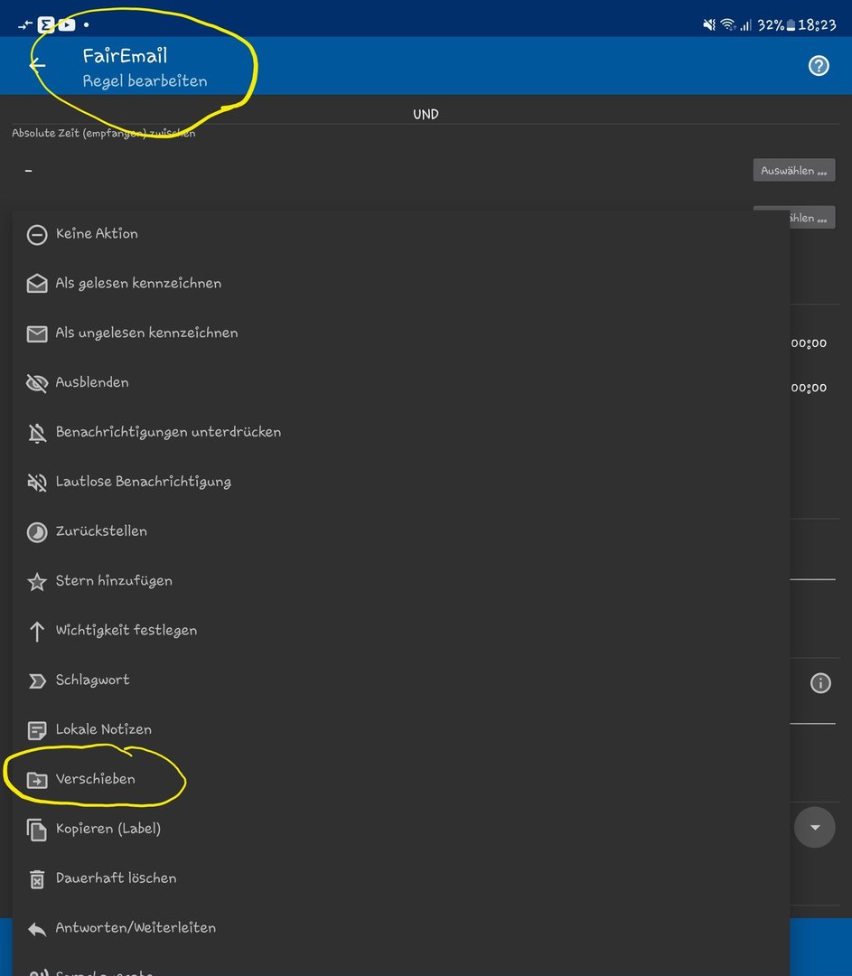Screen dimensions: 852x976
Task: Click the envelope icon for 'Als ungelesen kennzeichnen'
Action: pyautogui.click(x=37, y=333)
